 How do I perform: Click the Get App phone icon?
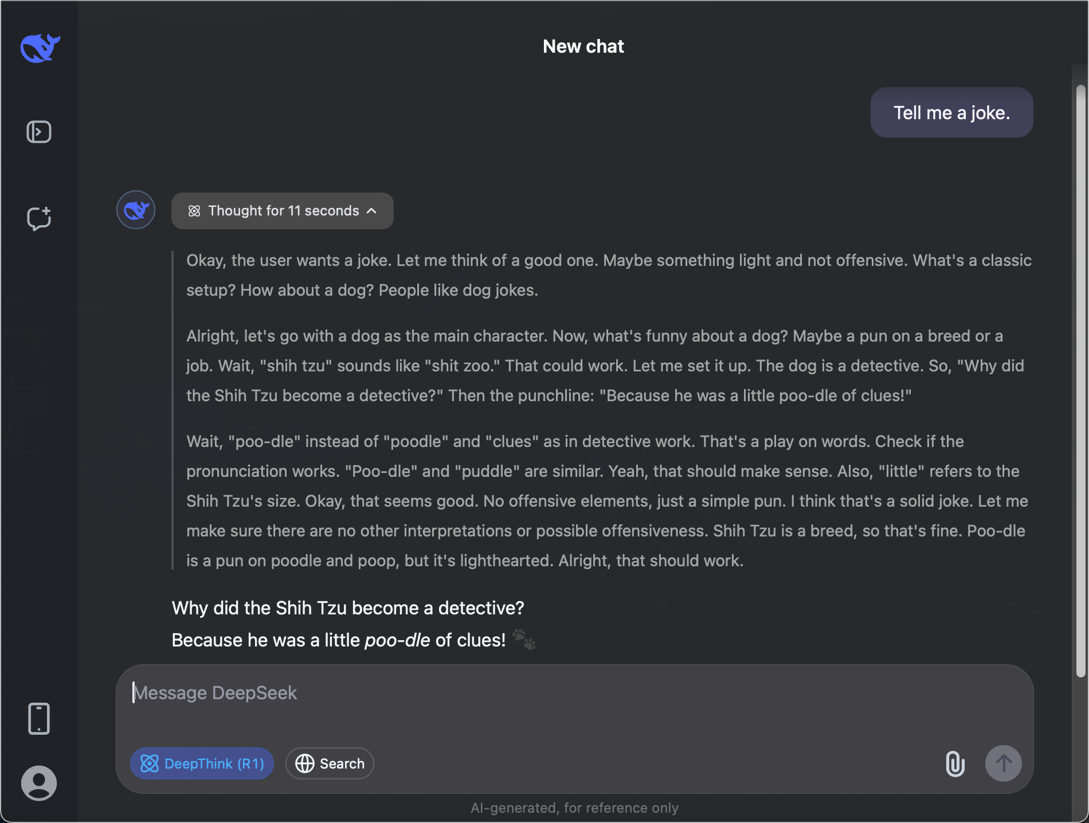pyautogui.click(x=38, y=718)
